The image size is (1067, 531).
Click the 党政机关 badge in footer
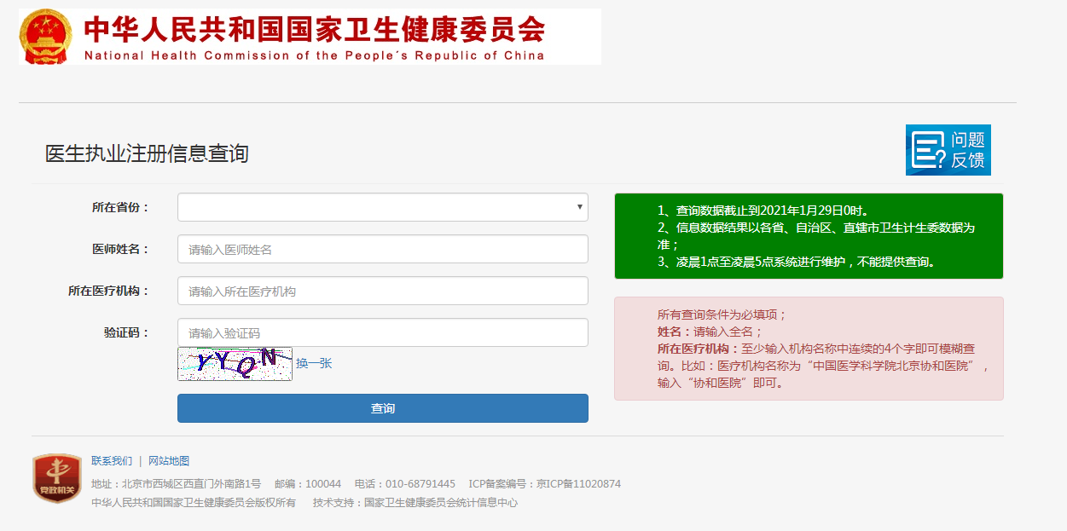(56, 477)
